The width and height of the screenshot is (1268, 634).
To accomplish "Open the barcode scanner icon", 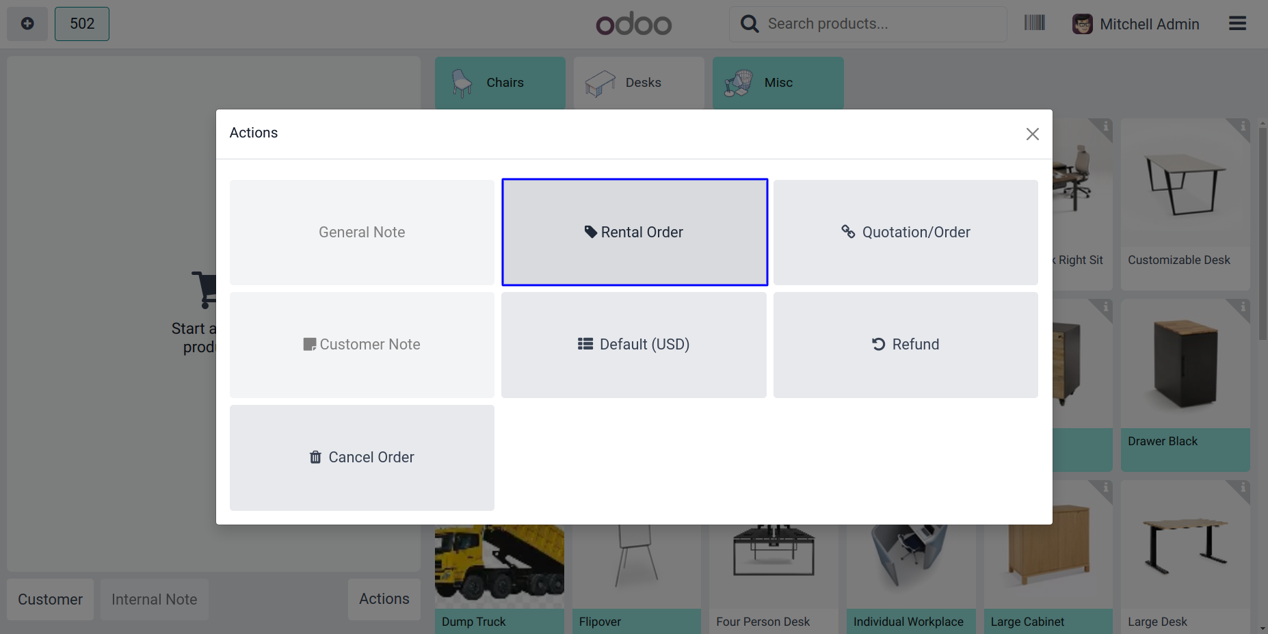I will [x=1034, y=23].
